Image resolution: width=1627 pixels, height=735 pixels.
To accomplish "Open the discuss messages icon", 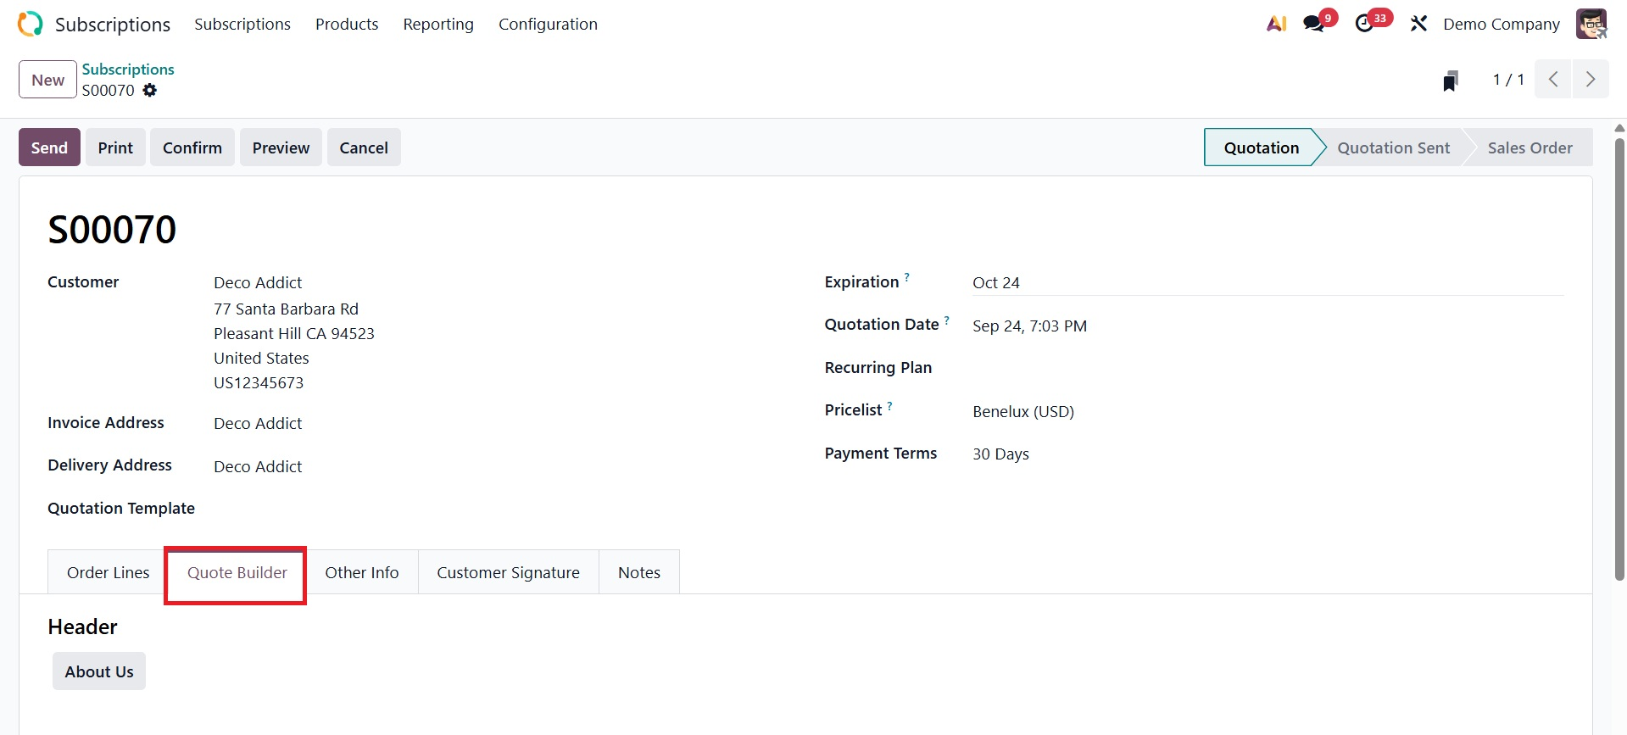I will point(1314,24).
